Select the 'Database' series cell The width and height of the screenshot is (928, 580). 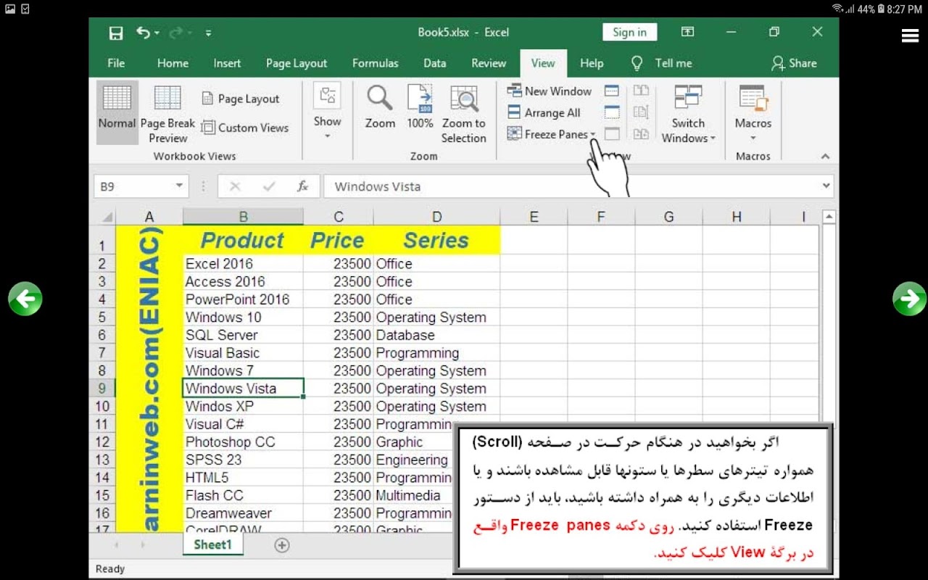tap(436, 335)
